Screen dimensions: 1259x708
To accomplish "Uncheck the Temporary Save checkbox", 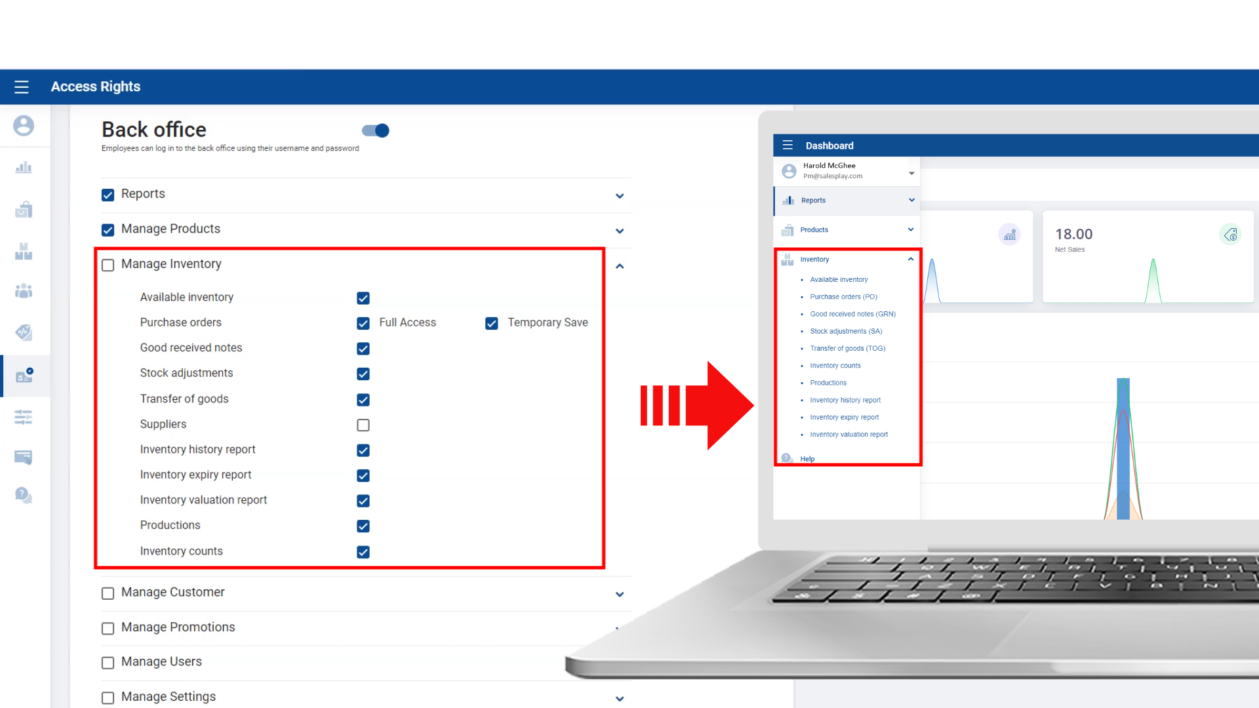I will point(492,323).
